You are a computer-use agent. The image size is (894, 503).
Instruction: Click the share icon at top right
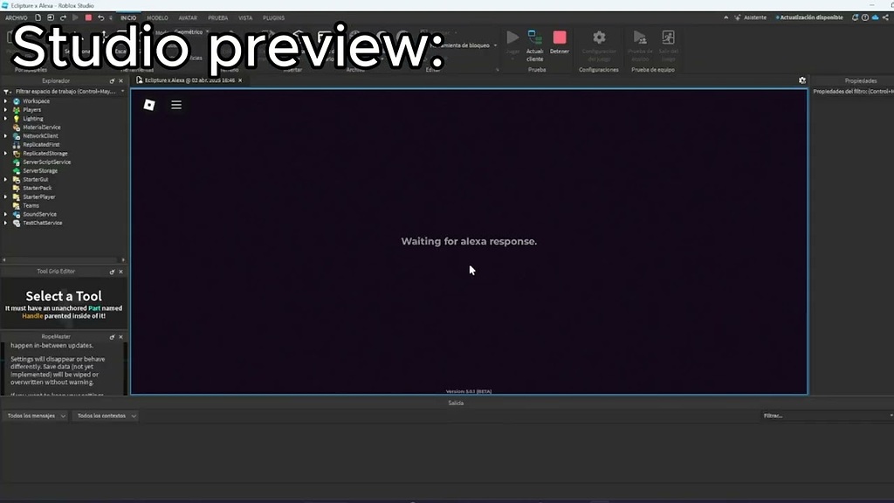(885, 17)
